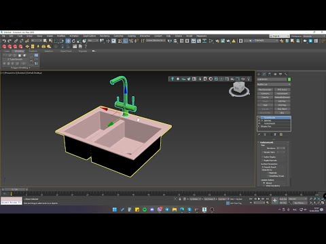Activate the Select and Rotate tool

[x=73, y=41]
